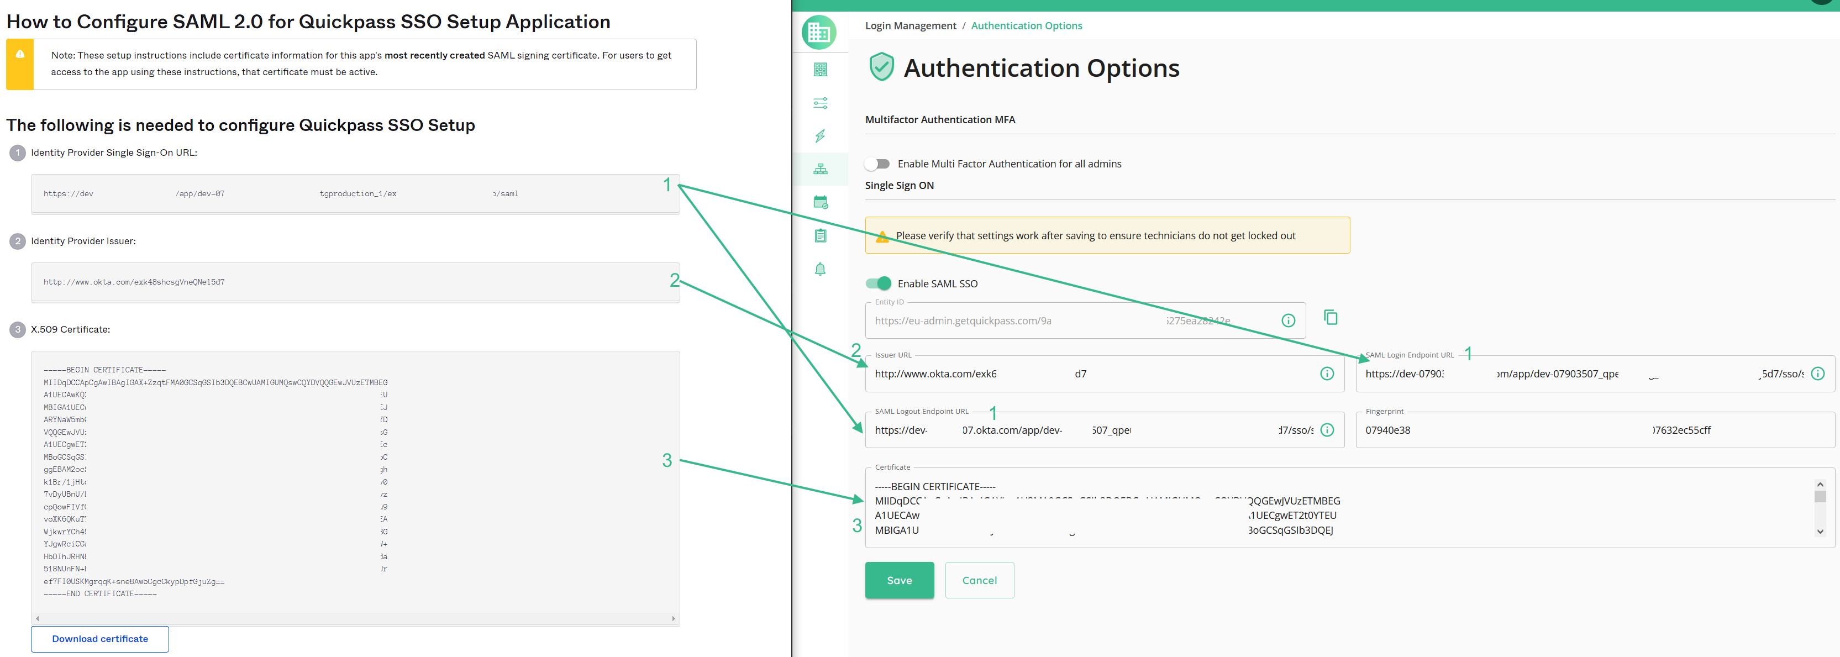Copy the Entity ID with copy icon
1840x657 pixels.
coord(1330,317)
